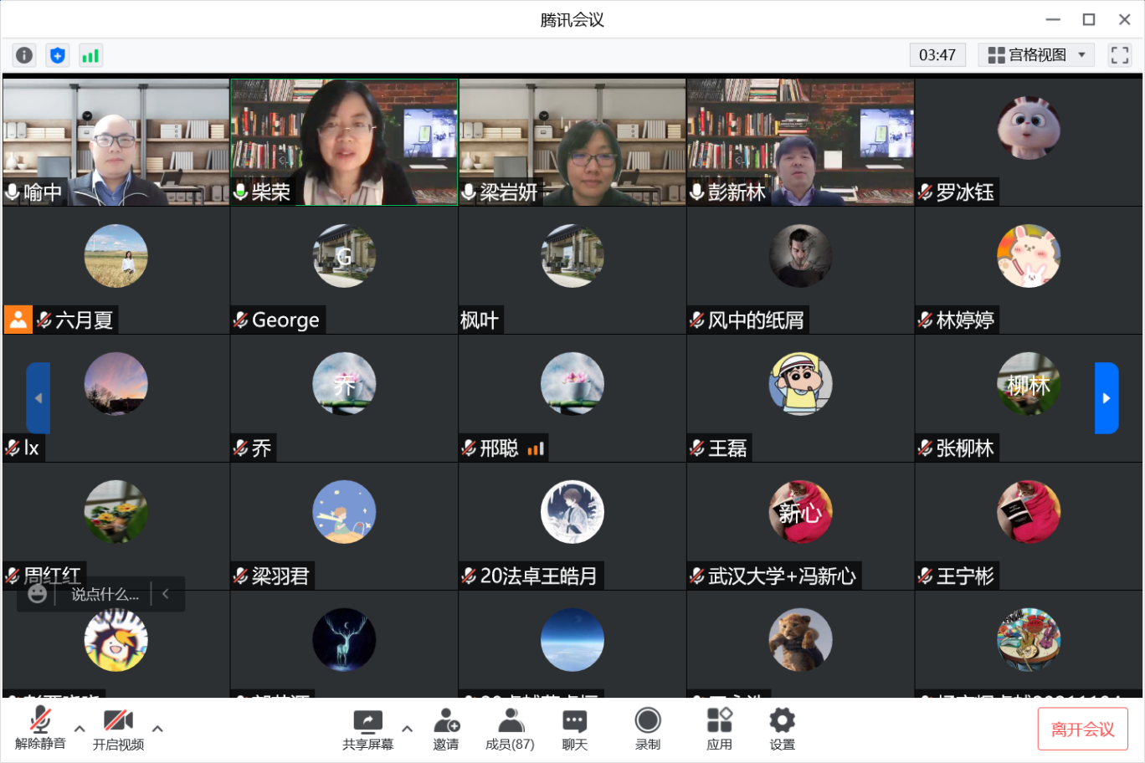This screenshot has height=763, width=1145.
Task: Open meeting info icon
Action: (x=24, y=55)
